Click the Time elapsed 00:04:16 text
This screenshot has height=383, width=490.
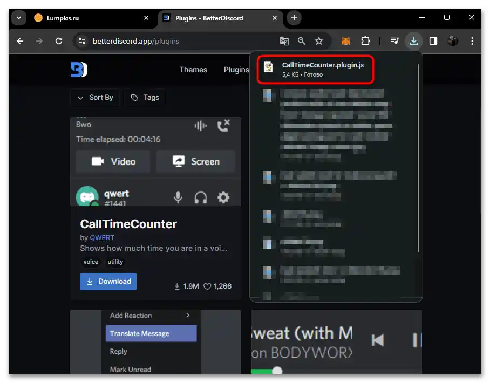[x=118, y=139]
